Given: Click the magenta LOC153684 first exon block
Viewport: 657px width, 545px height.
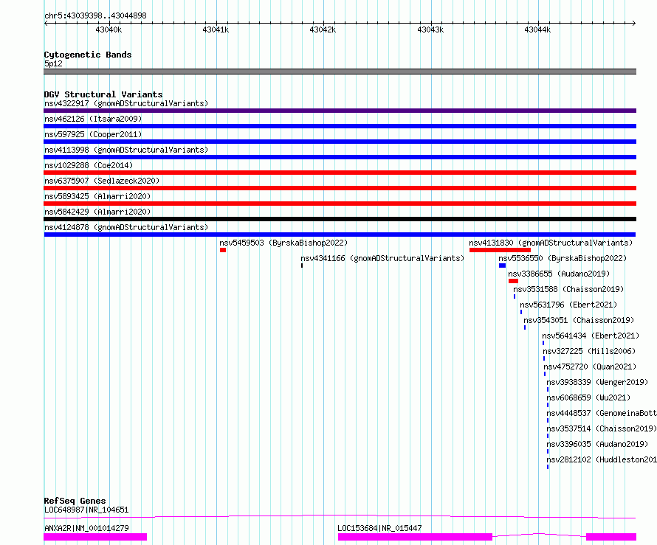Looking at the screenshot, I should pyautogui.click(x=415, y=537).
